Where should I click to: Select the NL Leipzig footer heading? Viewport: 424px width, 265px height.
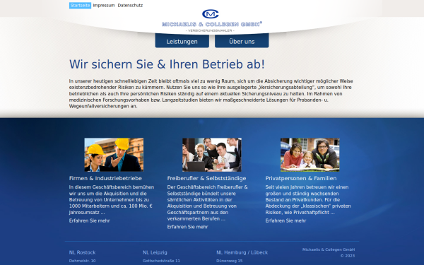tap(155, 252)
